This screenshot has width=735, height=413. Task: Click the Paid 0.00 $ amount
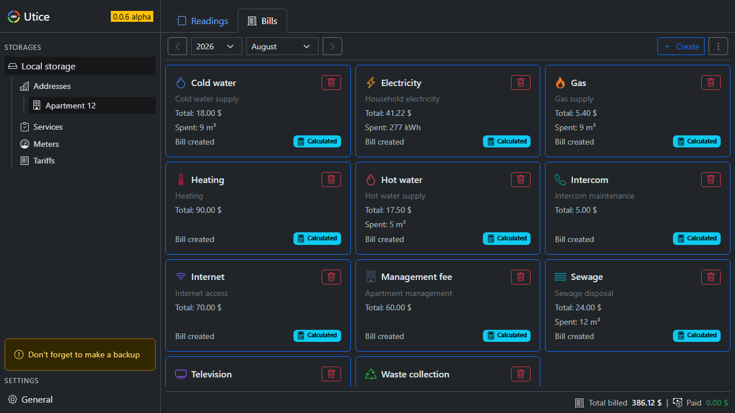[x=717, y=403]
